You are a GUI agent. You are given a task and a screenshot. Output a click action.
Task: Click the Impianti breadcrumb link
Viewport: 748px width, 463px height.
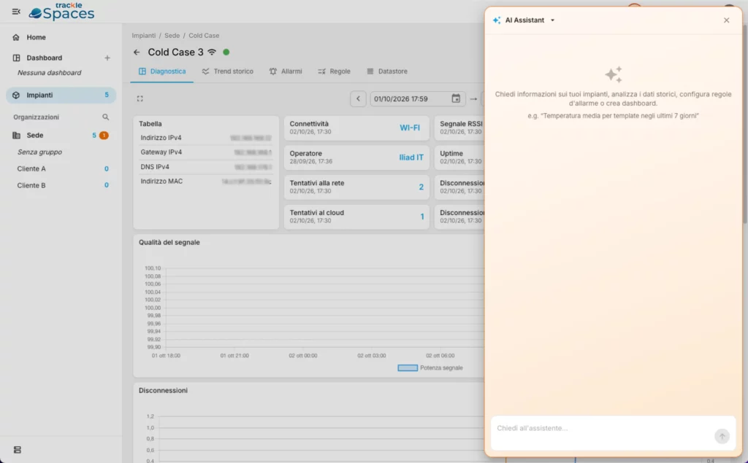[x=144, y=36]
